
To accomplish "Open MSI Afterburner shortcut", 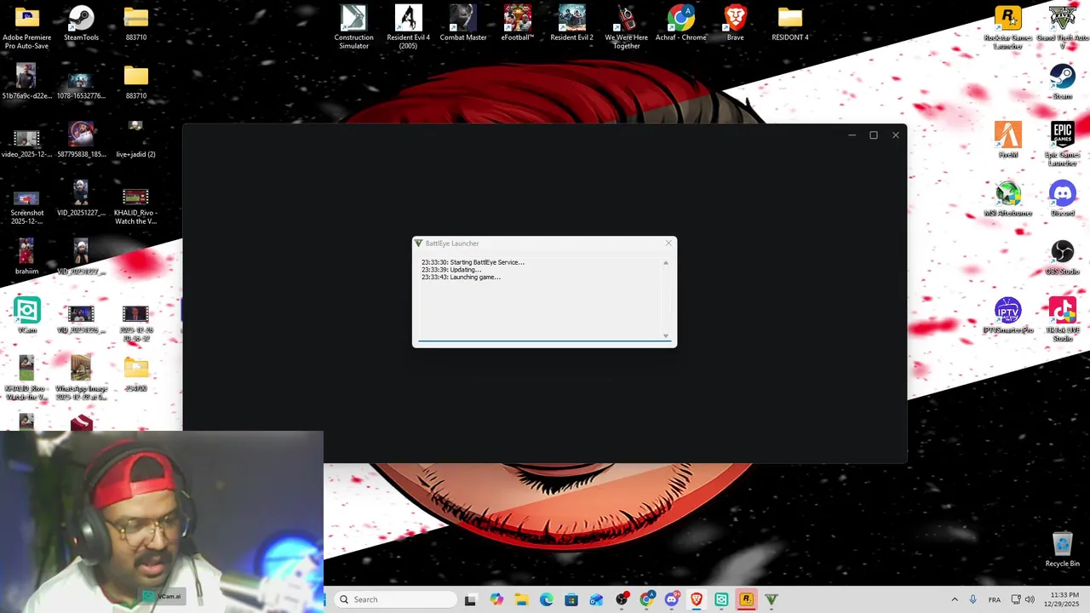I will [1007, 198].
